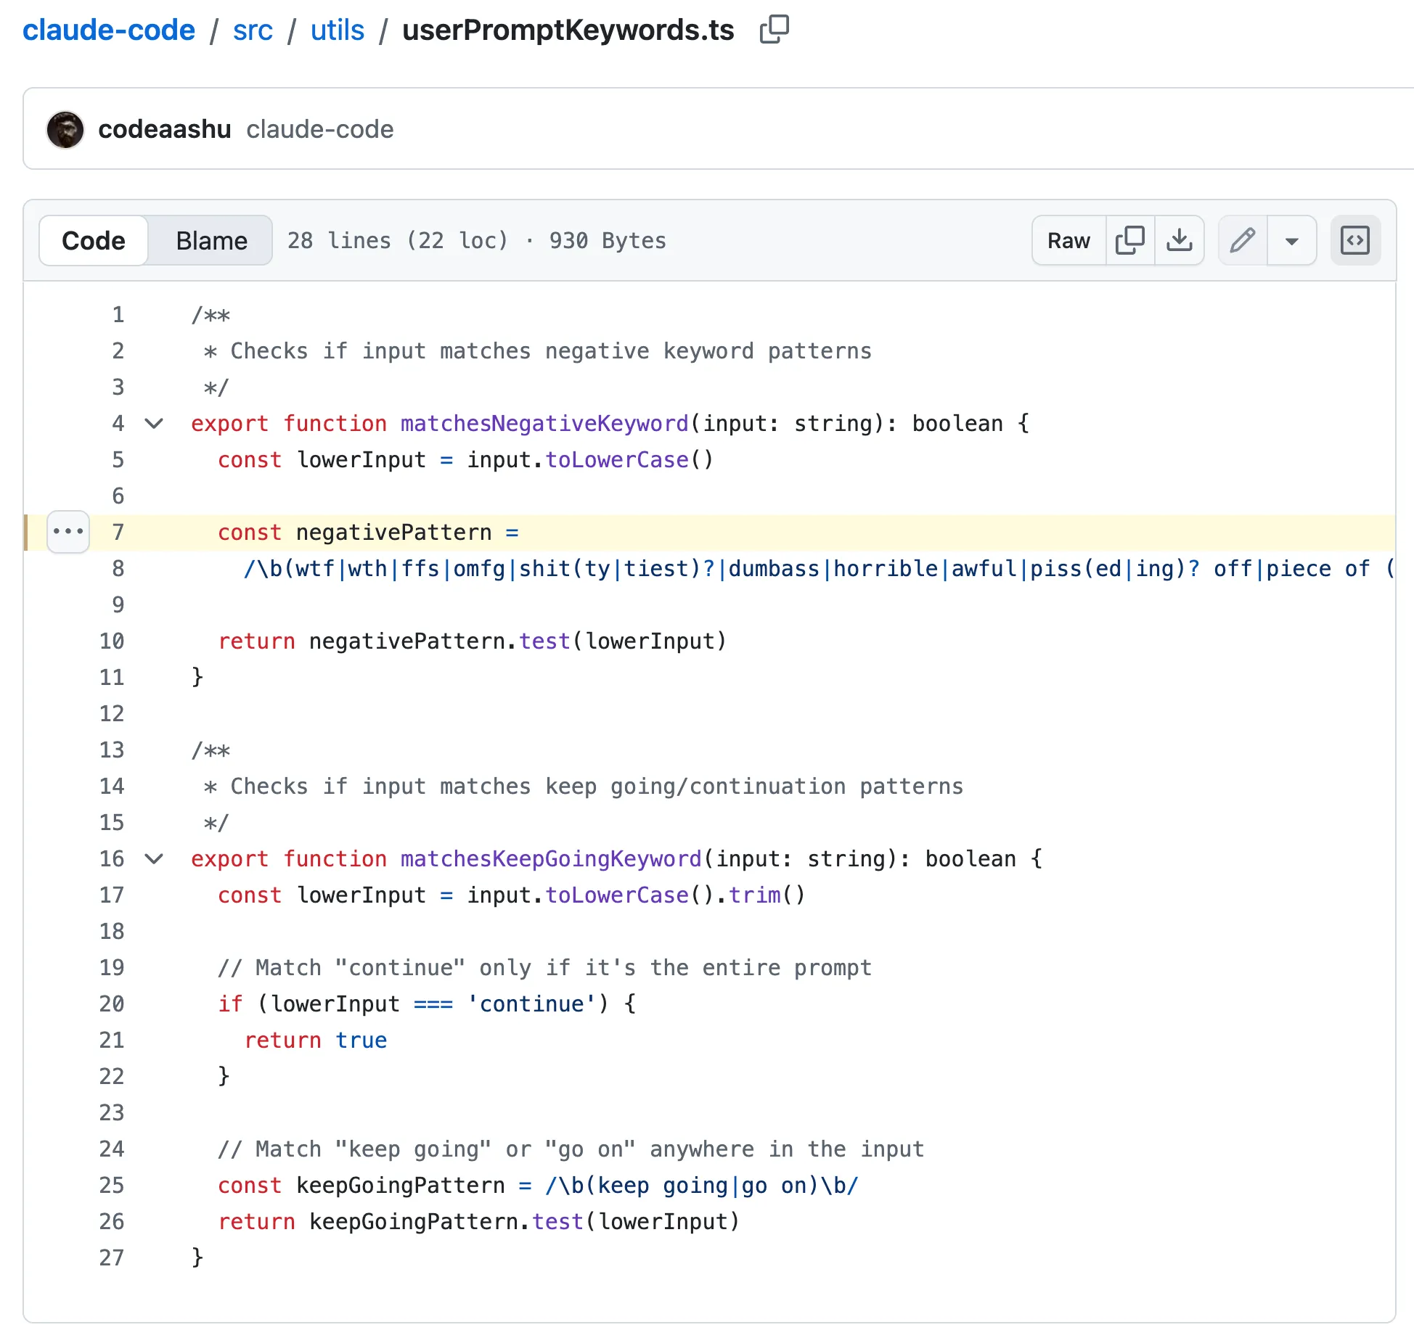
Task: Open the claude-code commit message link
Action: pos(319,129)
